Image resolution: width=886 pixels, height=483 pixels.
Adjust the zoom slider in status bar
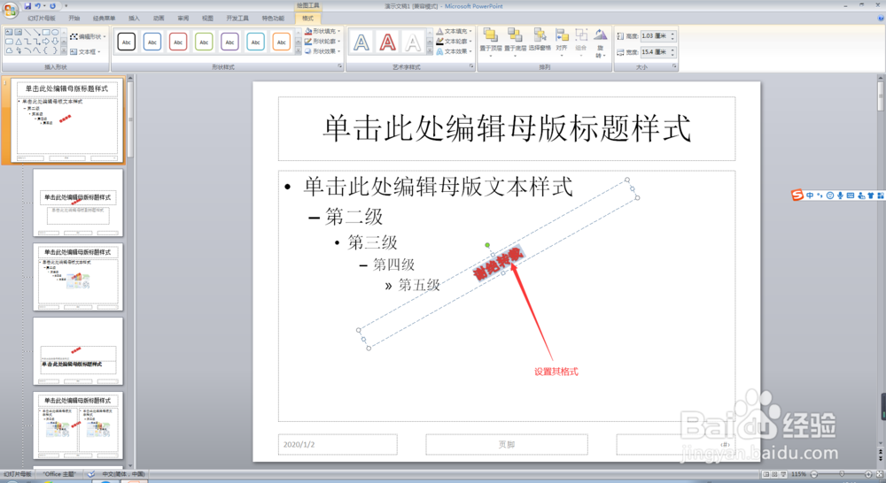click(842, 474)
